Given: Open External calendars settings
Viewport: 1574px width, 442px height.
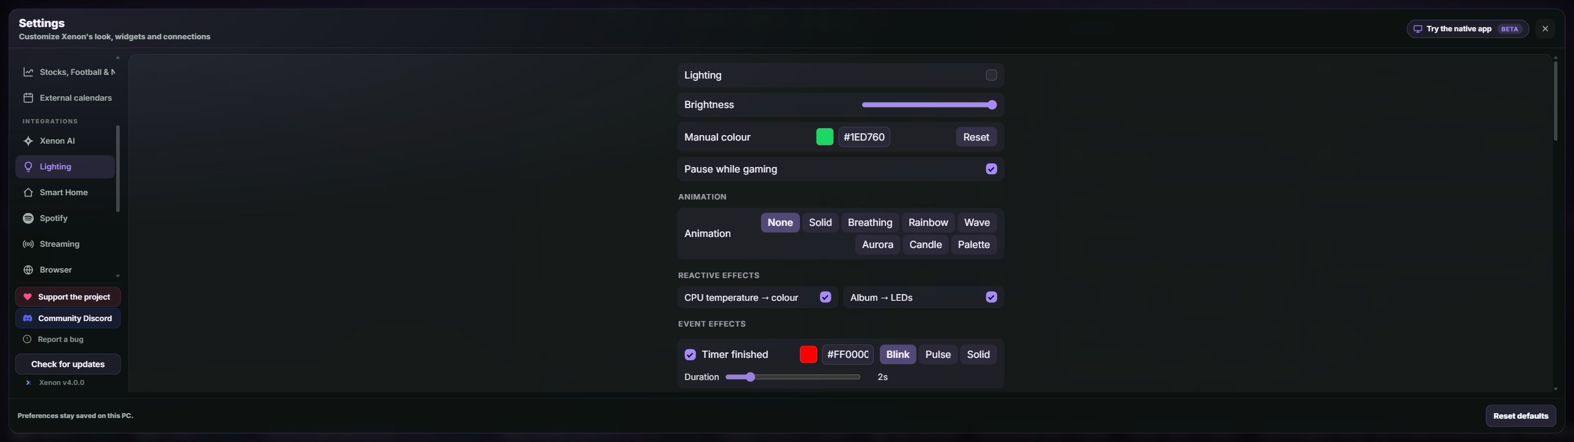Looking at the screenshot, I should pyautogui.click(x=66, y=98).
